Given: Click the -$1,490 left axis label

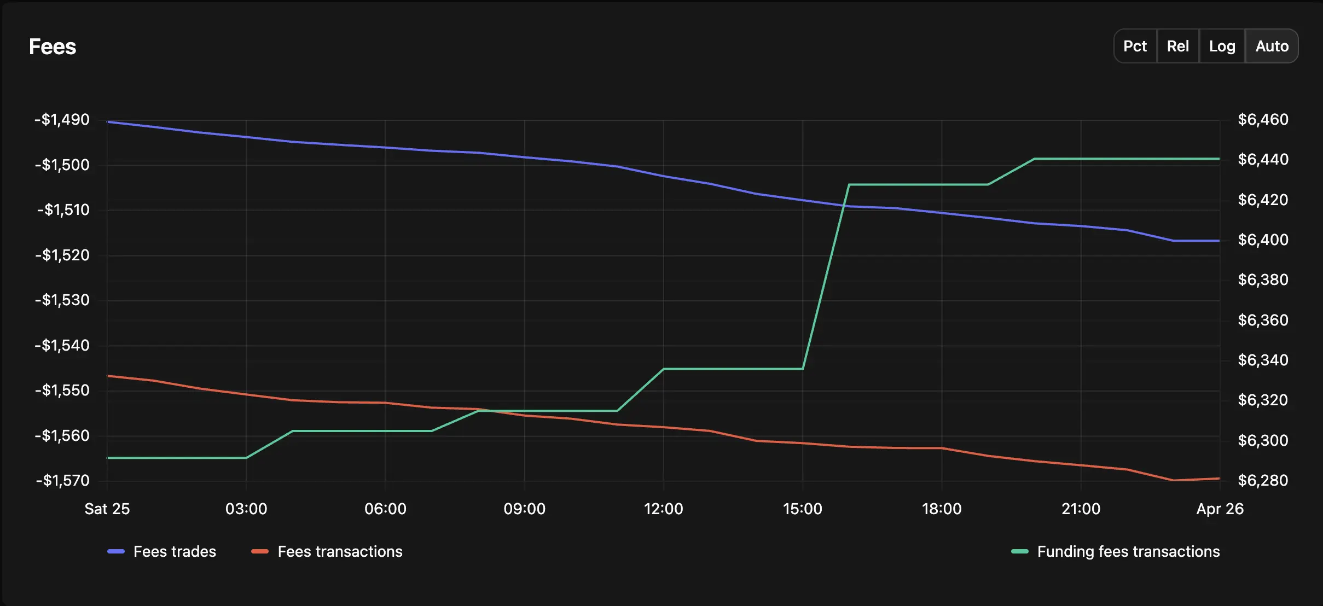Looking at the screenshot, I should [62, 119].
